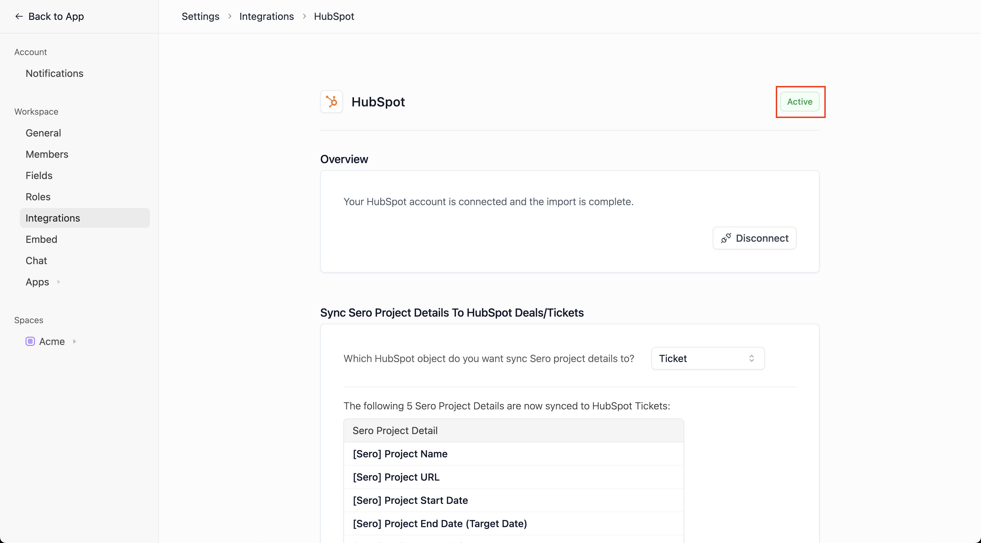The height and width of the screenshot is (543, 981).
Task: Click the Acme space purple icon
Action: click(30, 341)
